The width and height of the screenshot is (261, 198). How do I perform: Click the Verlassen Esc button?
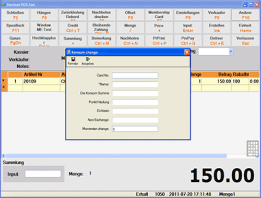point(245,41)
